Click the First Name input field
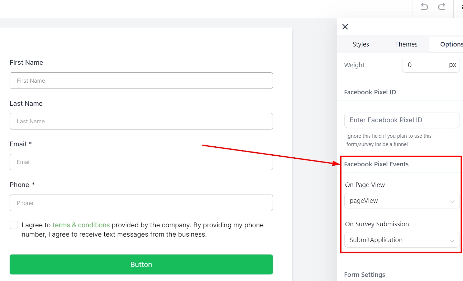The width and height of the screenshot is (463, 281). [x=141, y=81]
